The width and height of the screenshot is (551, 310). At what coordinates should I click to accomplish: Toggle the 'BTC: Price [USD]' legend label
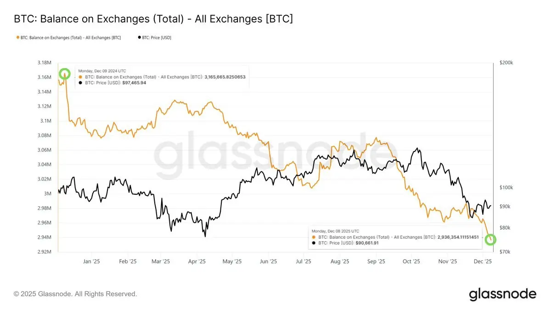pos(157,38)
